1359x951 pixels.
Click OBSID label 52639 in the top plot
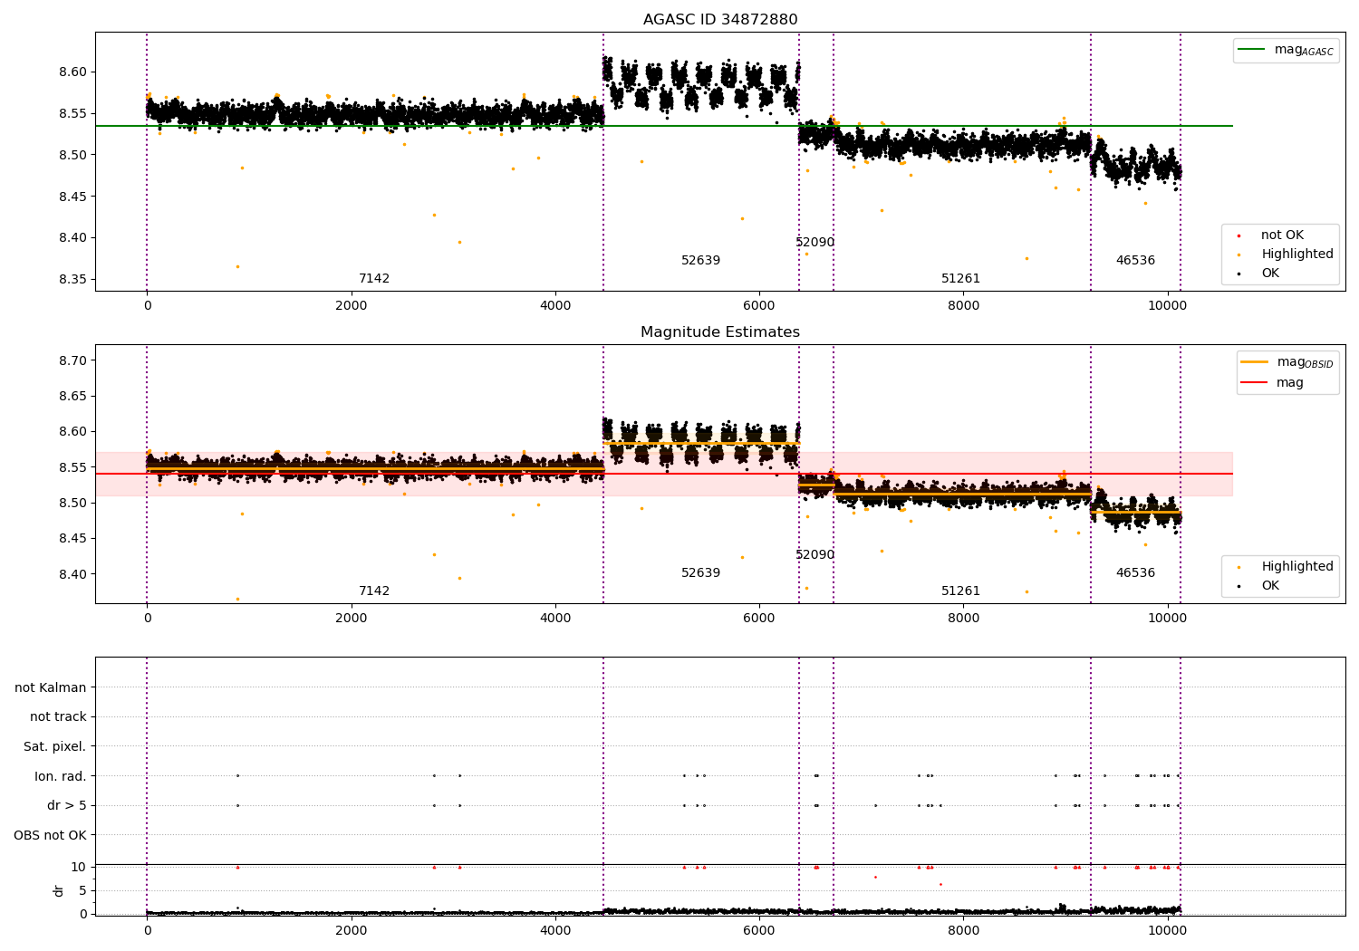click(700, 261)
